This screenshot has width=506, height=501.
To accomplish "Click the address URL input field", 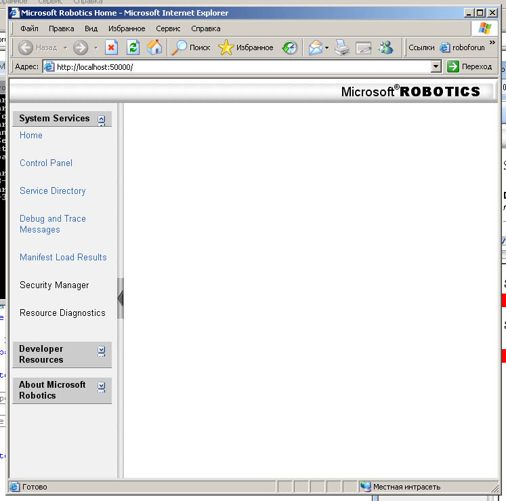I will point(243,67).
